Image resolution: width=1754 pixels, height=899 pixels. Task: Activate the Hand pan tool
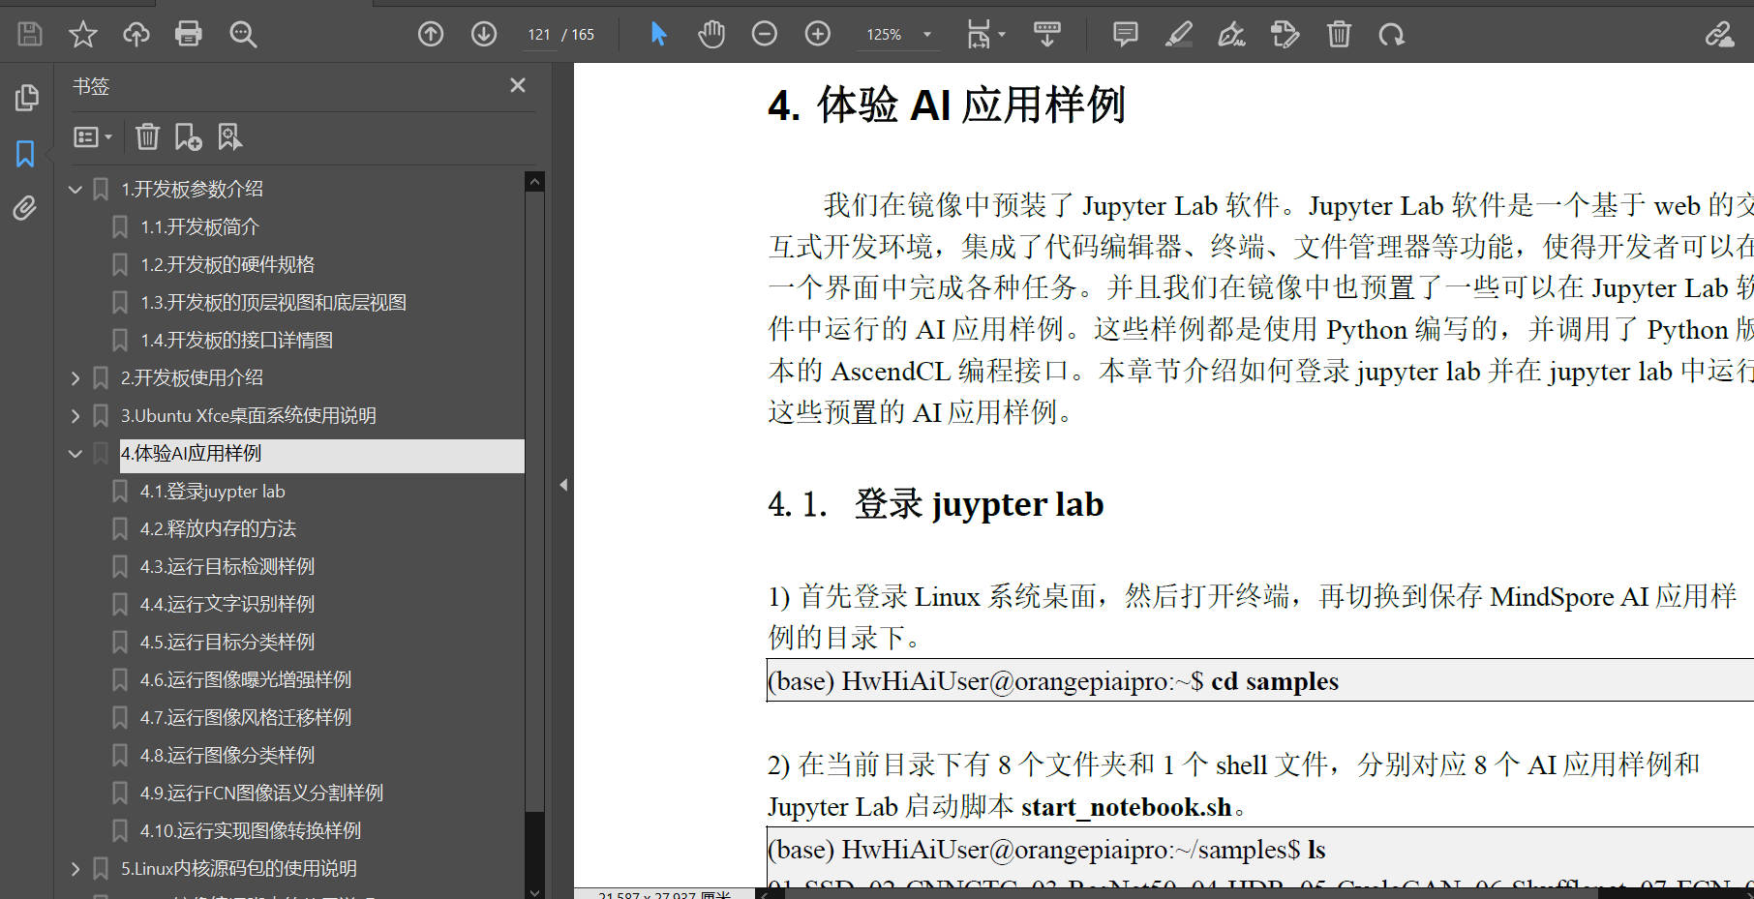click(711, 35)
